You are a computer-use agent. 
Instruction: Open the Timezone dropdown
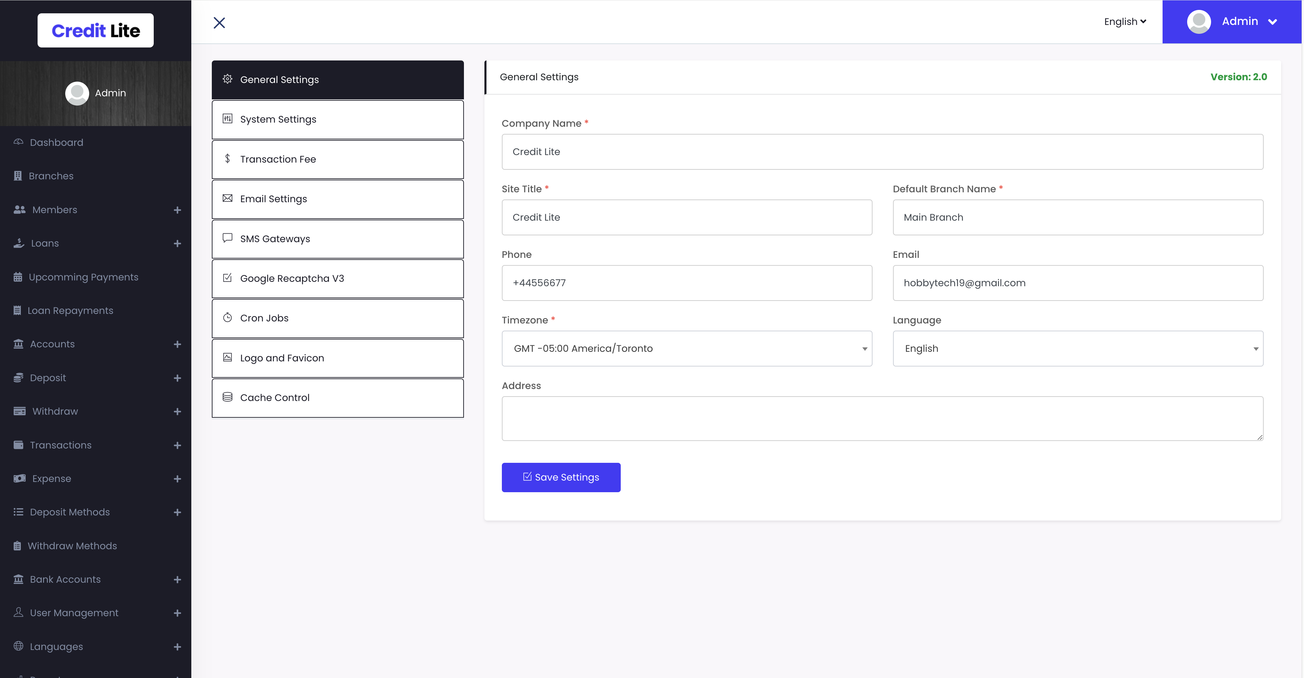[686, 349]
